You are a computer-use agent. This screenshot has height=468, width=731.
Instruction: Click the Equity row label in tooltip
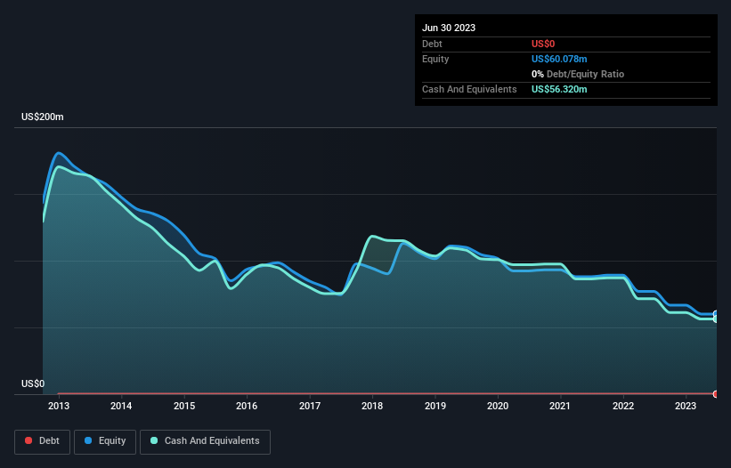(435, 59)
